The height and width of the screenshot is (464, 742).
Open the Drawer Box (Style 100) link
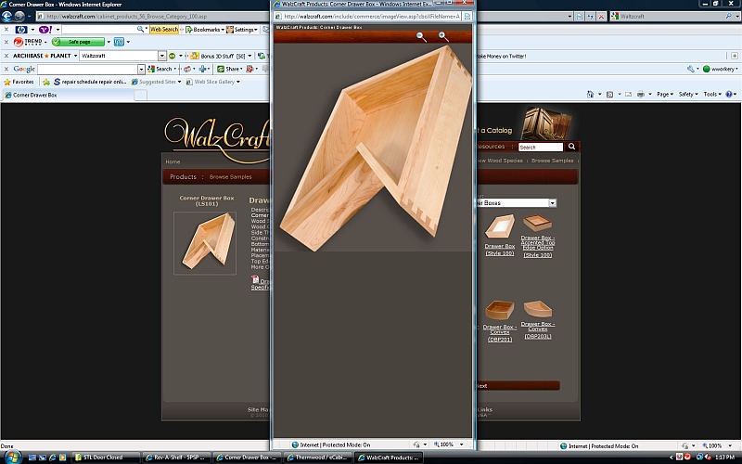(x=500, y=249)
